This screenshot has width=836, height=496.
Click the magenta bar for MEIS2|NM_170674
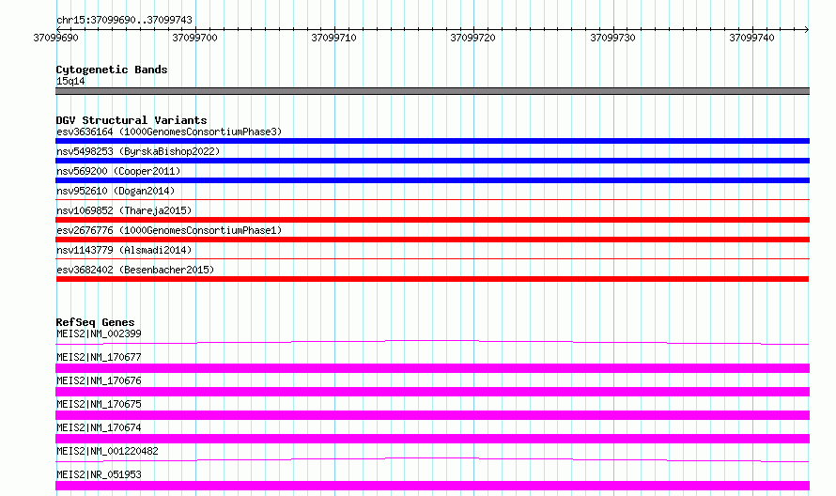click(432, 439)
